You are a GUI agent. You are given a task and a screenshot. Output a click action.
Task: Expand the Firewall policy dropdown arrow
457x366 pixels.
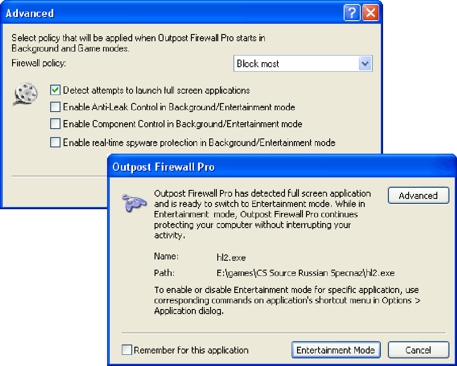pos(365,64)
